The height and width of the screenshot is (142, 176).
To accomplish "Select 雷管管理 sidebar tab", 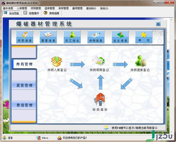I will [x=24, y=85].
